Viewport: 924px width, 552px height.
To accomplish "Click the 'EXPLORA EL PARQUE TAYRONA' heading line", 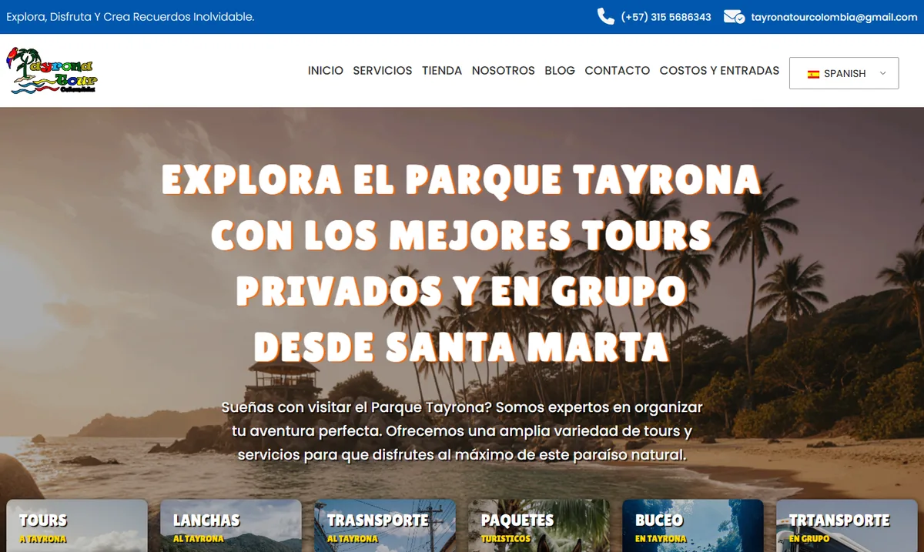I will (x=461, y=180).
